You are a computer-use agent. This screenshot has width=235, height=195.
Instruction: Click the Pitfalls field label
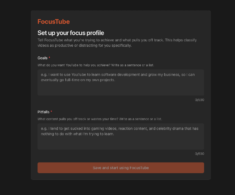point(43,112)
